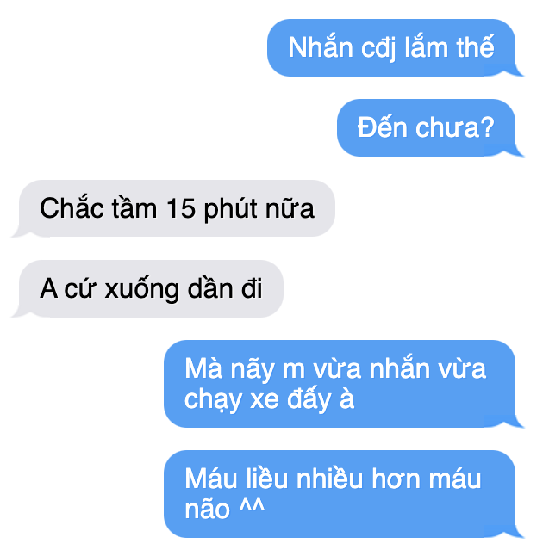The height and width of the screenshot is (556, 543).
Task: Click the word "Chắc" in first gray bubble
Action: 72,207
